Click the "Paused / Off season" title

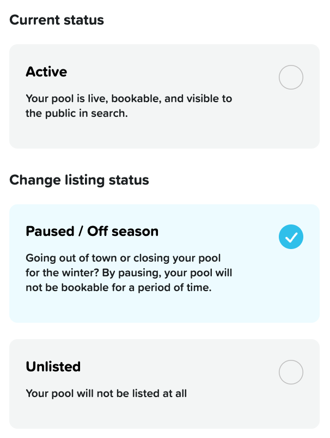tap(92, 231)
